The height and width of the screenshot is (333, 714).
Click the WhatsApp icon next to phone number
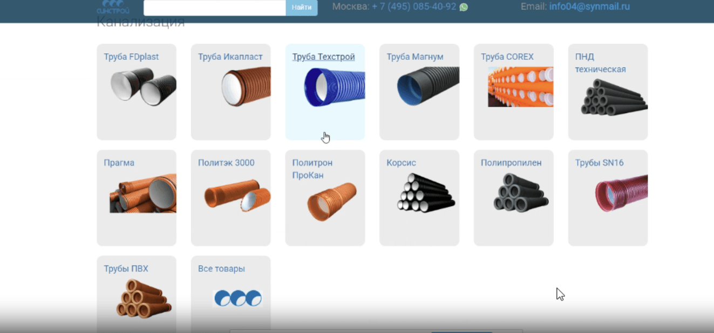pyautogui.click(x=464, y=7)
